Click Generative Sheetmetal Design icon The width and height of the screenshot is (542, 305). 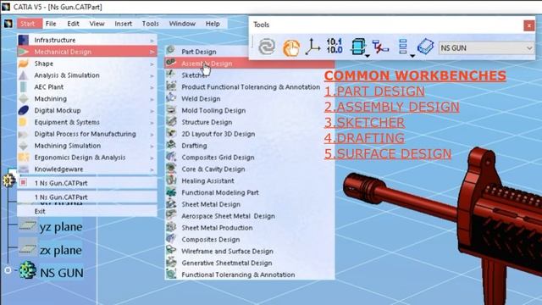tap(171, 263)
